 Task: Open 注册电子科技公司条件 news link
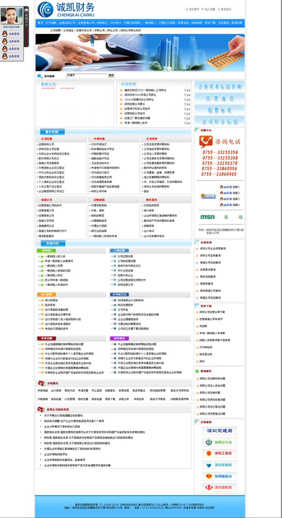coord(137,109)
